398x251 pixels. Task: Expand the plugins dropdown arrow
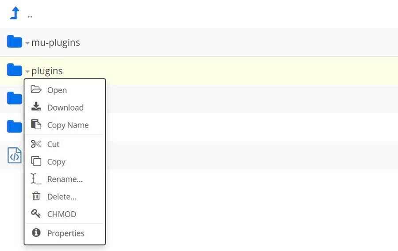pos(27,71)
